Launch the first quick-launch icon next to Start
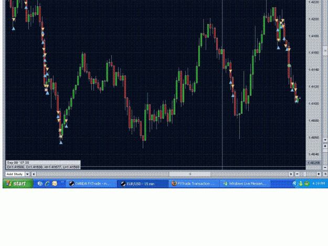The height and width of the screenshot is (246, 328). [x=40, y=184]
